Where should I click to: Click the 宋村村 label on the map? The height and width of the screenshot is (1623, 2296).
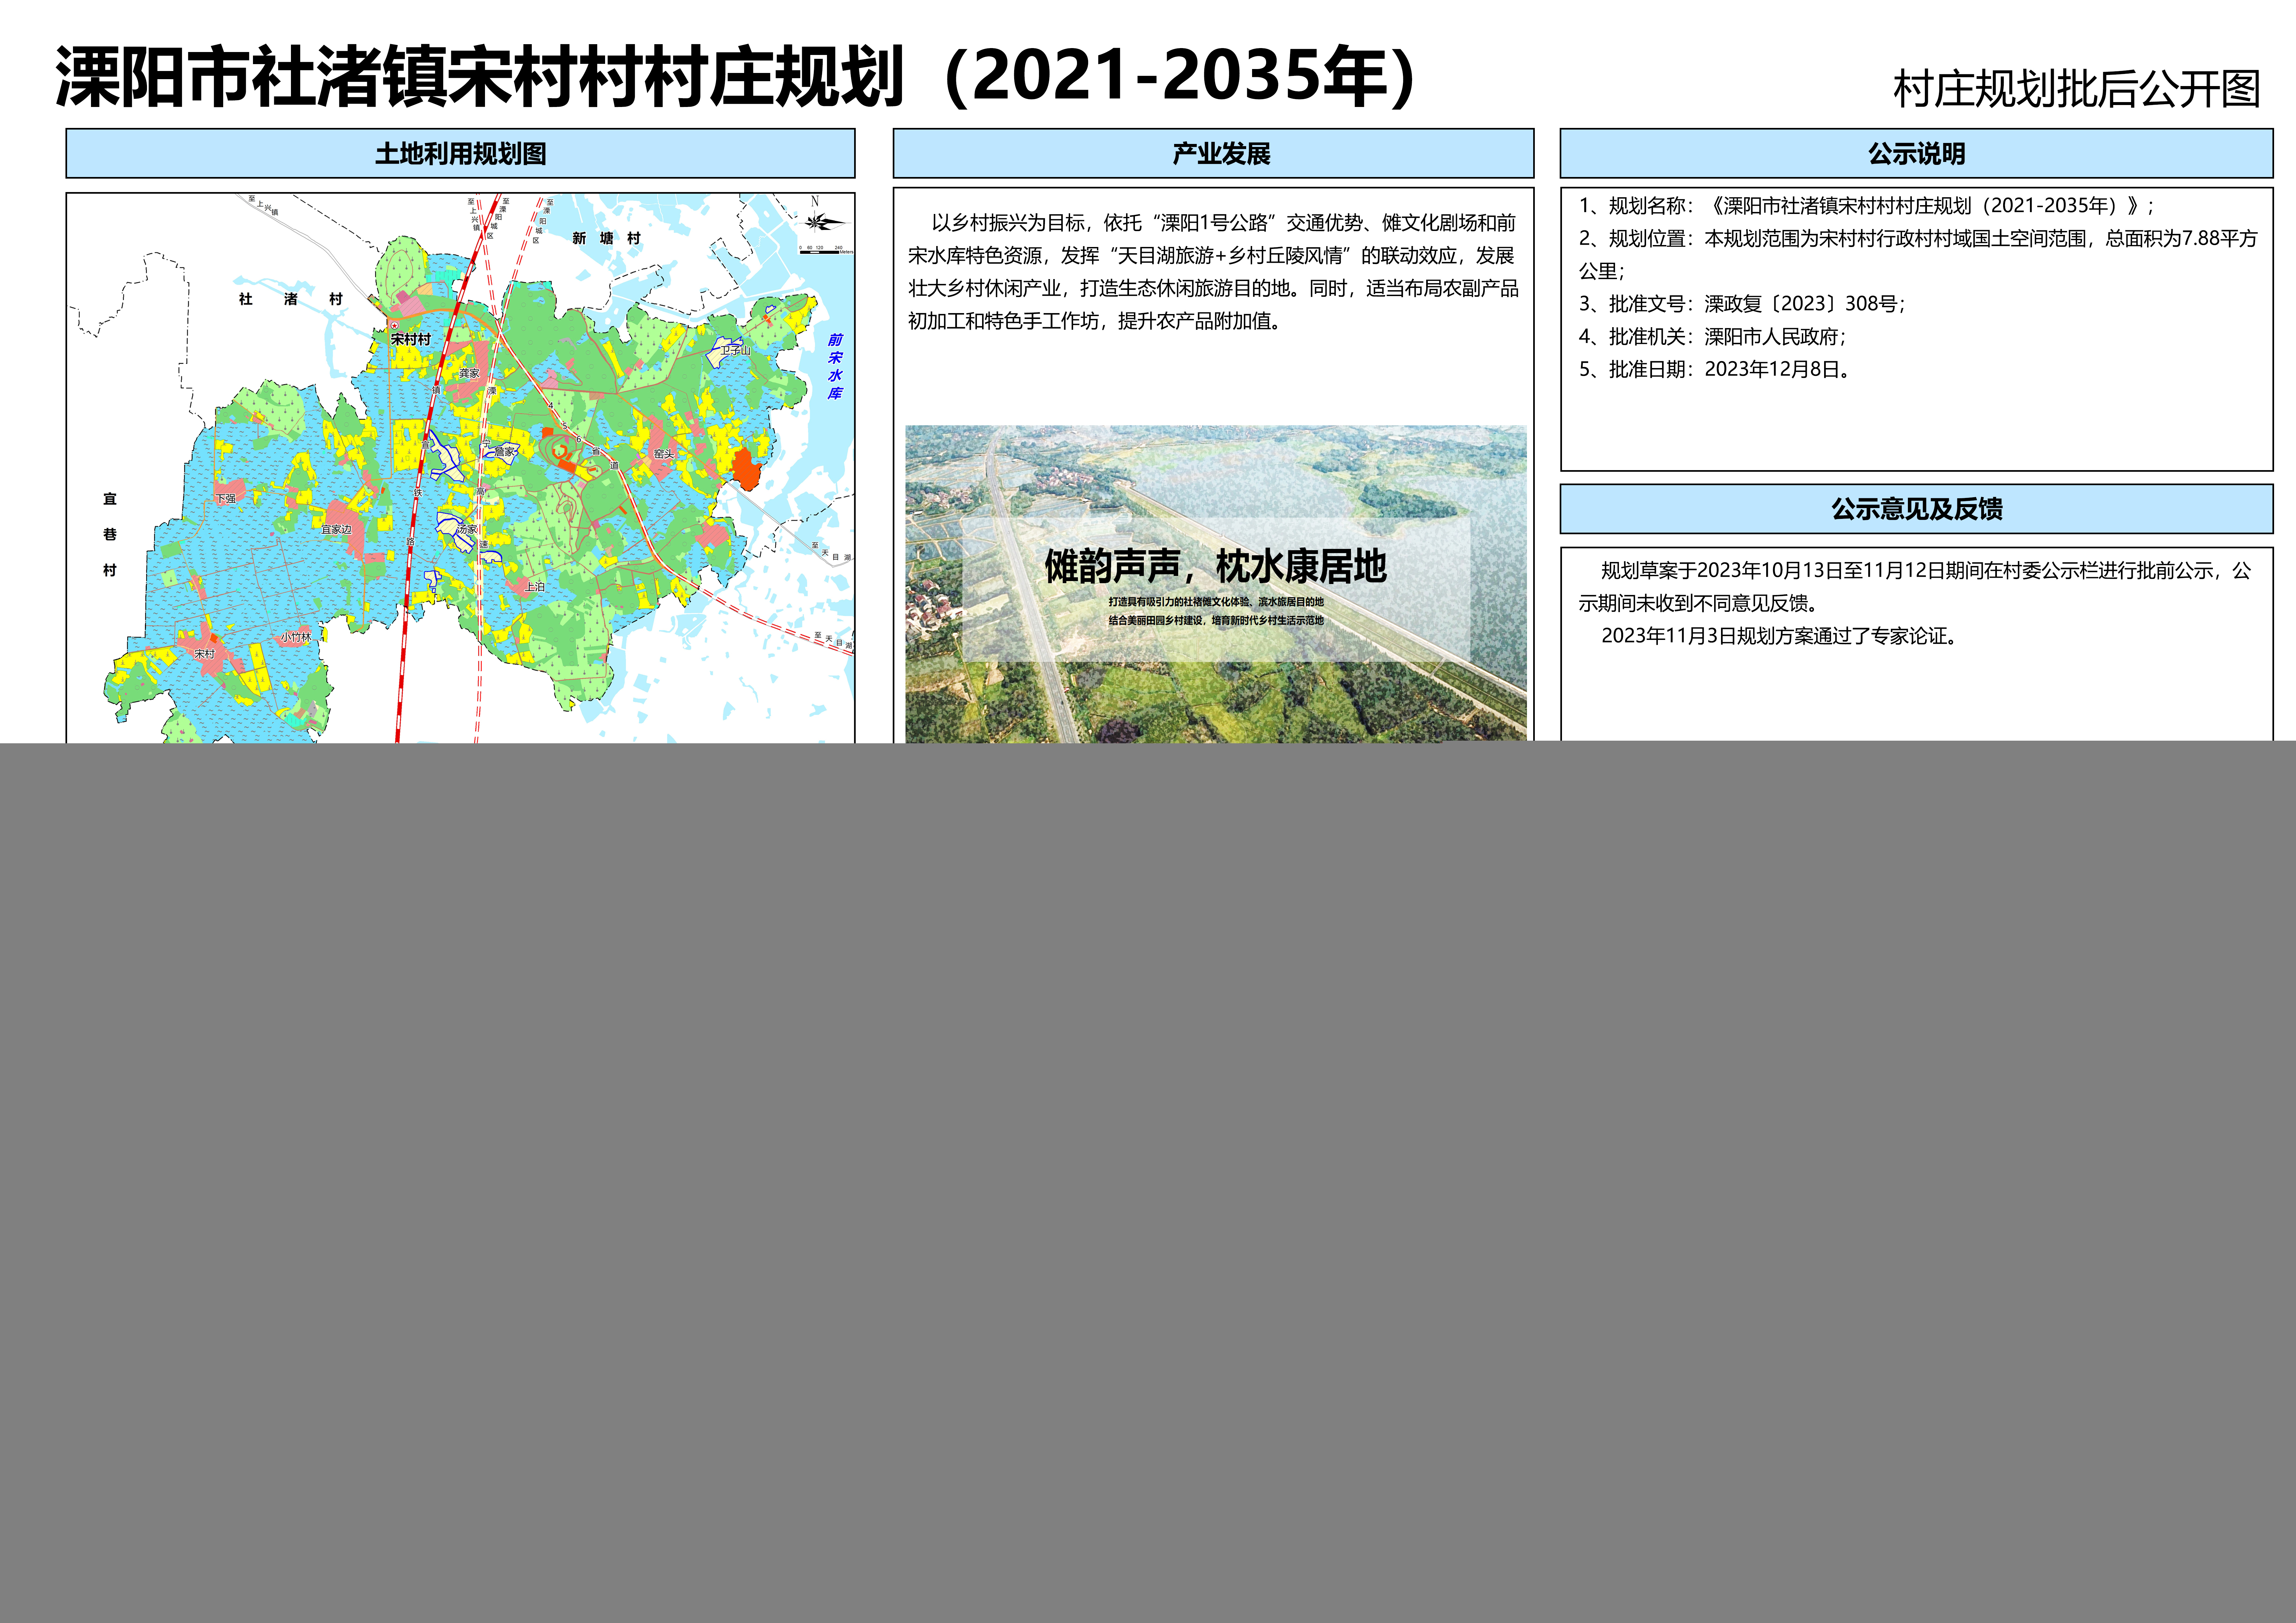pyautogui.click(x=411, y=339)
